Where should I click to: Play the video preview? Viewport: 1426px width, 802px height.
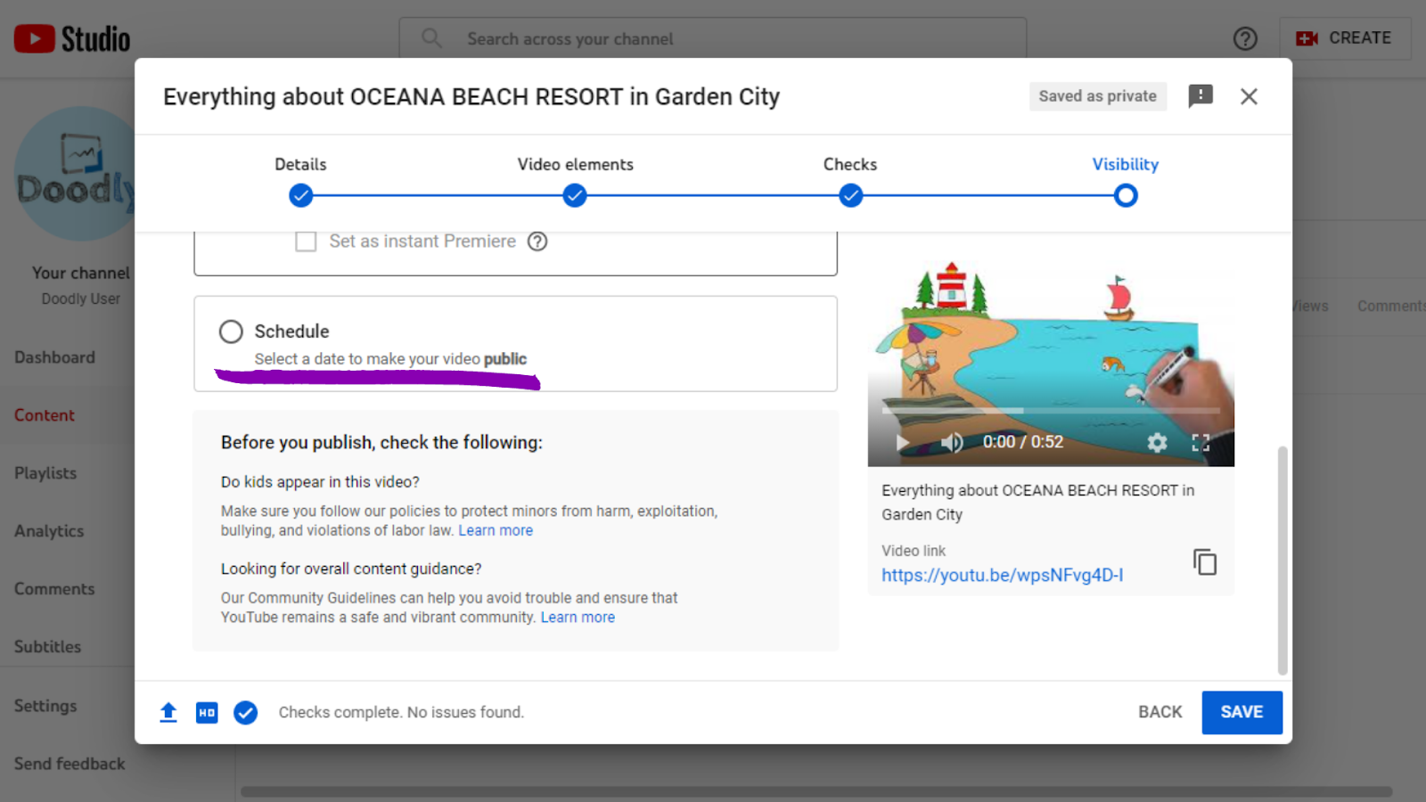902,442
